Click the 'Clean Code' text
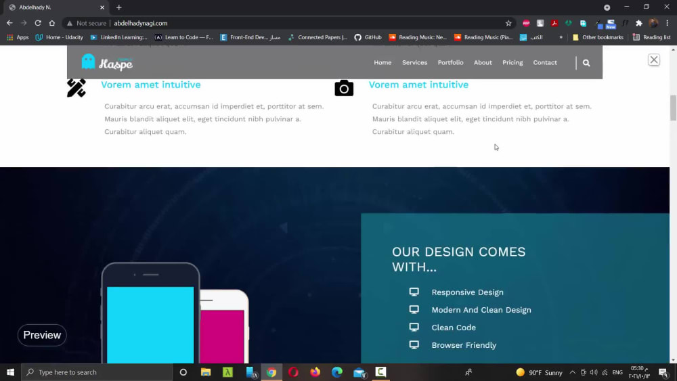The height and width of the screenshot is (381, 677). (x=454, y=328)
